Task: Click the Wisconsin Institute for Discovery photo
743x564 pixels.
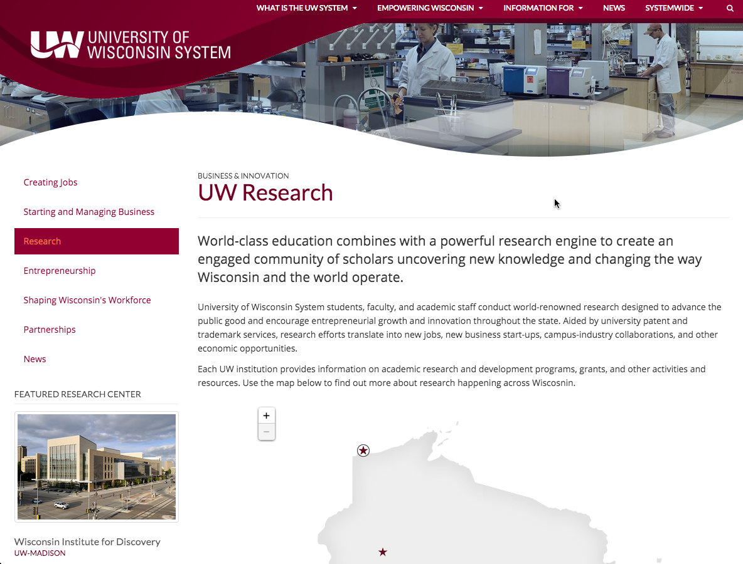Action: 97,467
